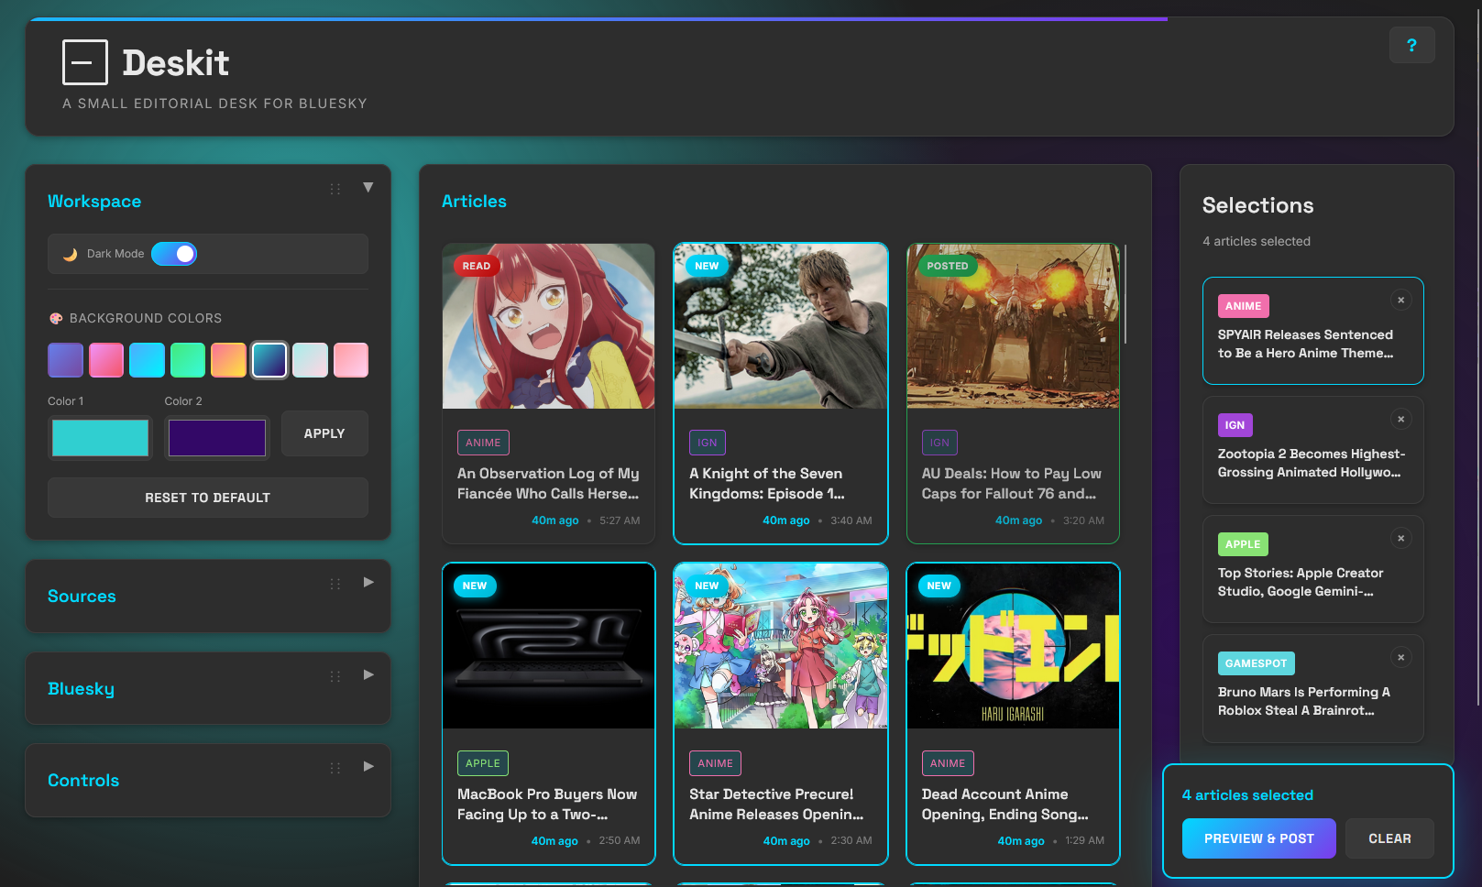
Task: Collapse the Workspace panel
Action: pyautogui.click(x=368, y=187)
